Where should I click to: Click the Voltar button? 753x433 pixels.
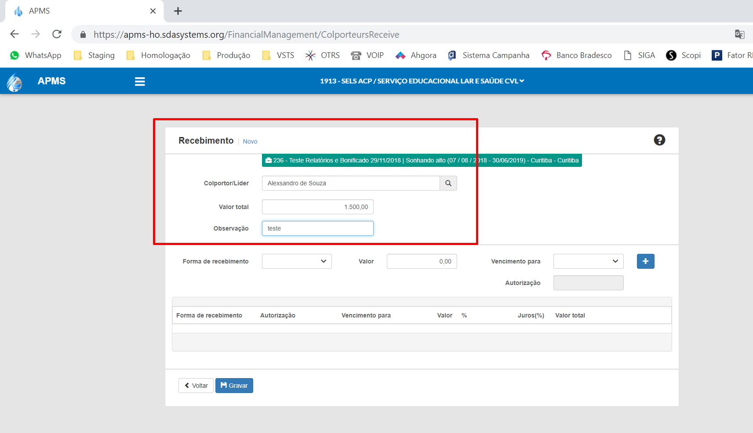tap(196, 386)
